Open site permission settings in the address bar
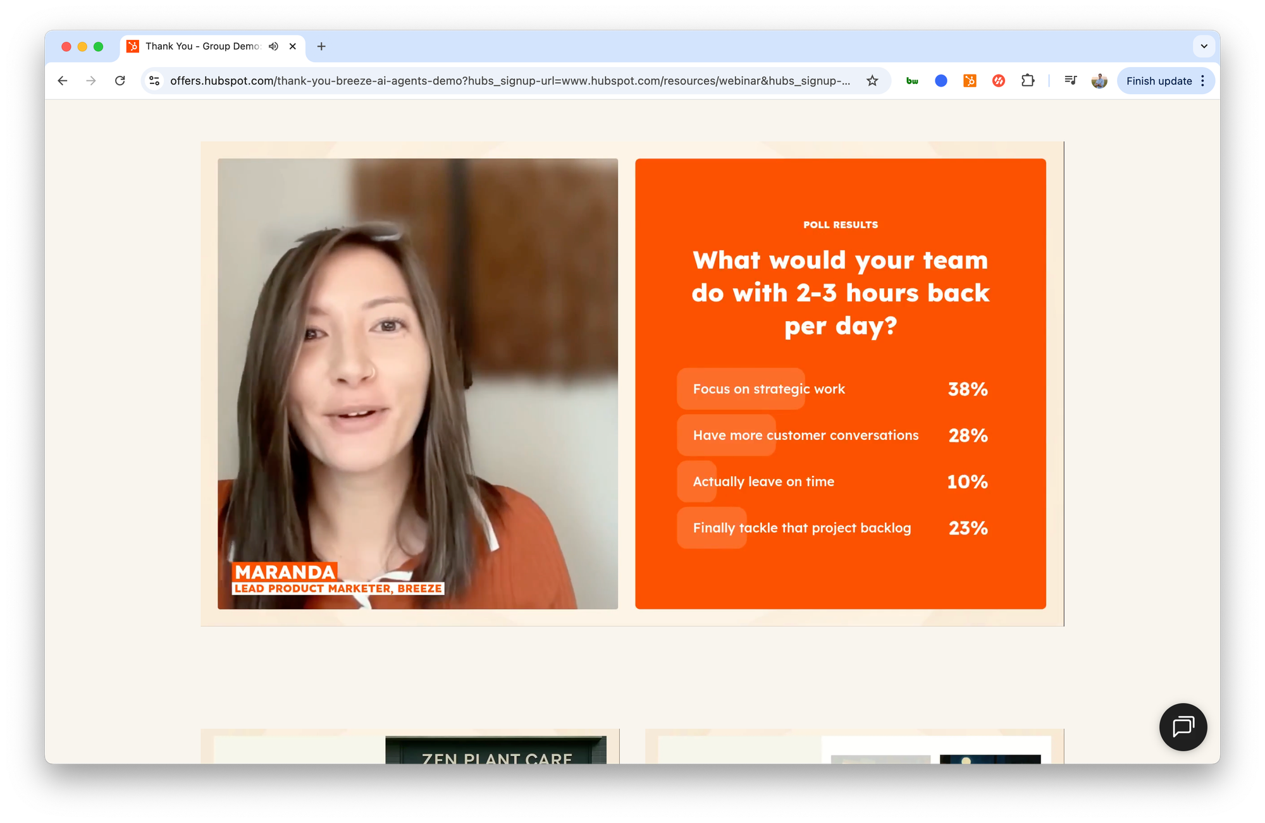Screen dimensions: 1265x823 point(154,81)
